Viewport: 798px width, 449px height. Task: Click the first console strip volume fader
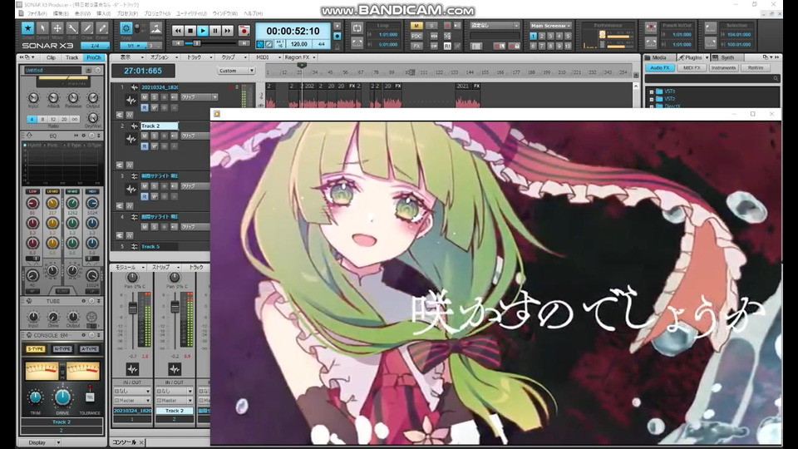pyautogui.click(x=133, y=308)
